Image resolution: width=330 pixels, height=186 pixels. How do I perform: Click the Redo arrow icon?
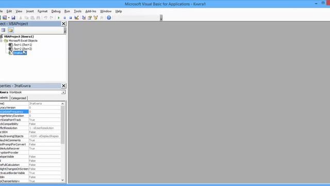click(52, 18)
